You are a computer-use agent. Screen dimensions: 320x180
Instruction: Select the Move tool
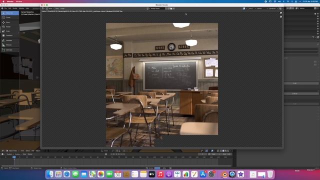click(10, 22)
